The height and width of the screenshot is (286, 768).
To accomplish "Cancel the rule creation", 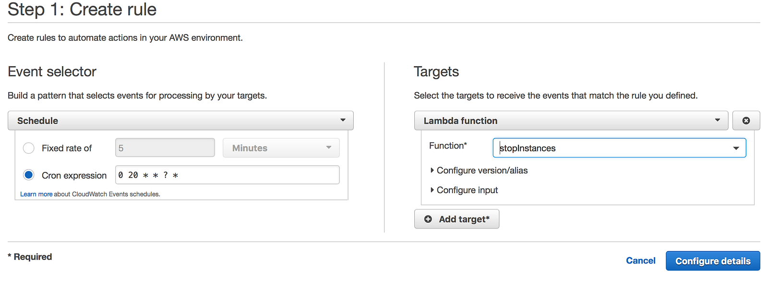I will 640,261.
